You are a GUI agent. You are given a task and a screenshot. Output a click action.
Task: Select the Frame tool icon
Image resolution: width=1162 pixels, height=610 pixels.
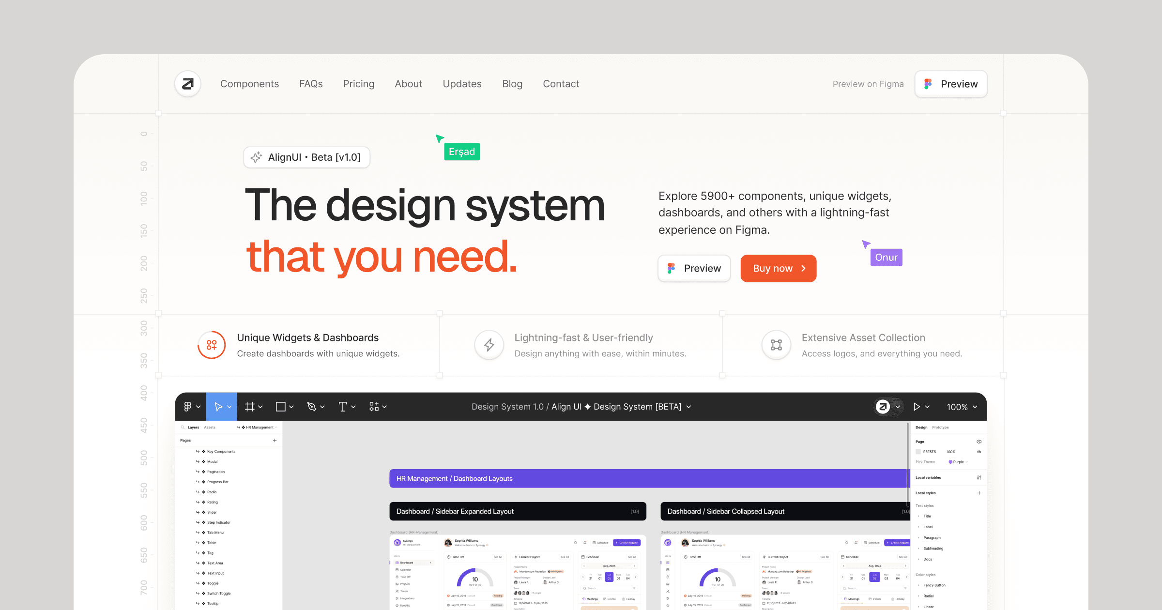[250, 406]
